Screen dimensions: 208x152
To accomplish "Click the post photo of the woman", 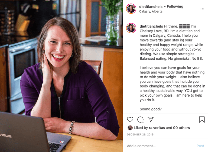I will (61, 76).
